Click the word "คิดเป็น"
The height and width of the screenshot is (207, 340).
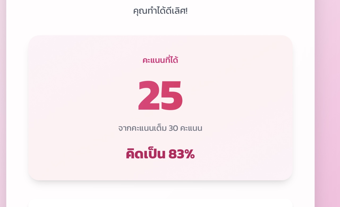tap(146, 154)
